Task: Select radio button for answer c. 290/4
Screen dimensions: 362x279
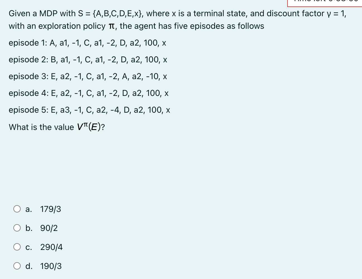Action: click(17, 247)
